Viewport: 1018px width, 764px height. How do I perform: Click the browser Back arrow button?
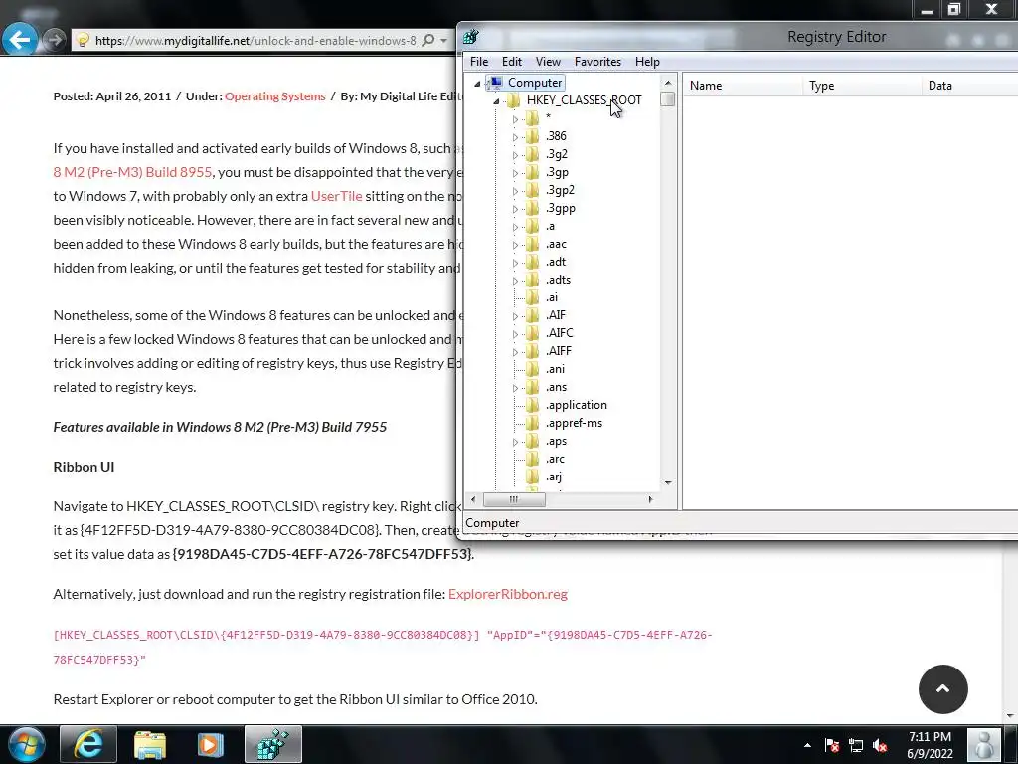20,40
